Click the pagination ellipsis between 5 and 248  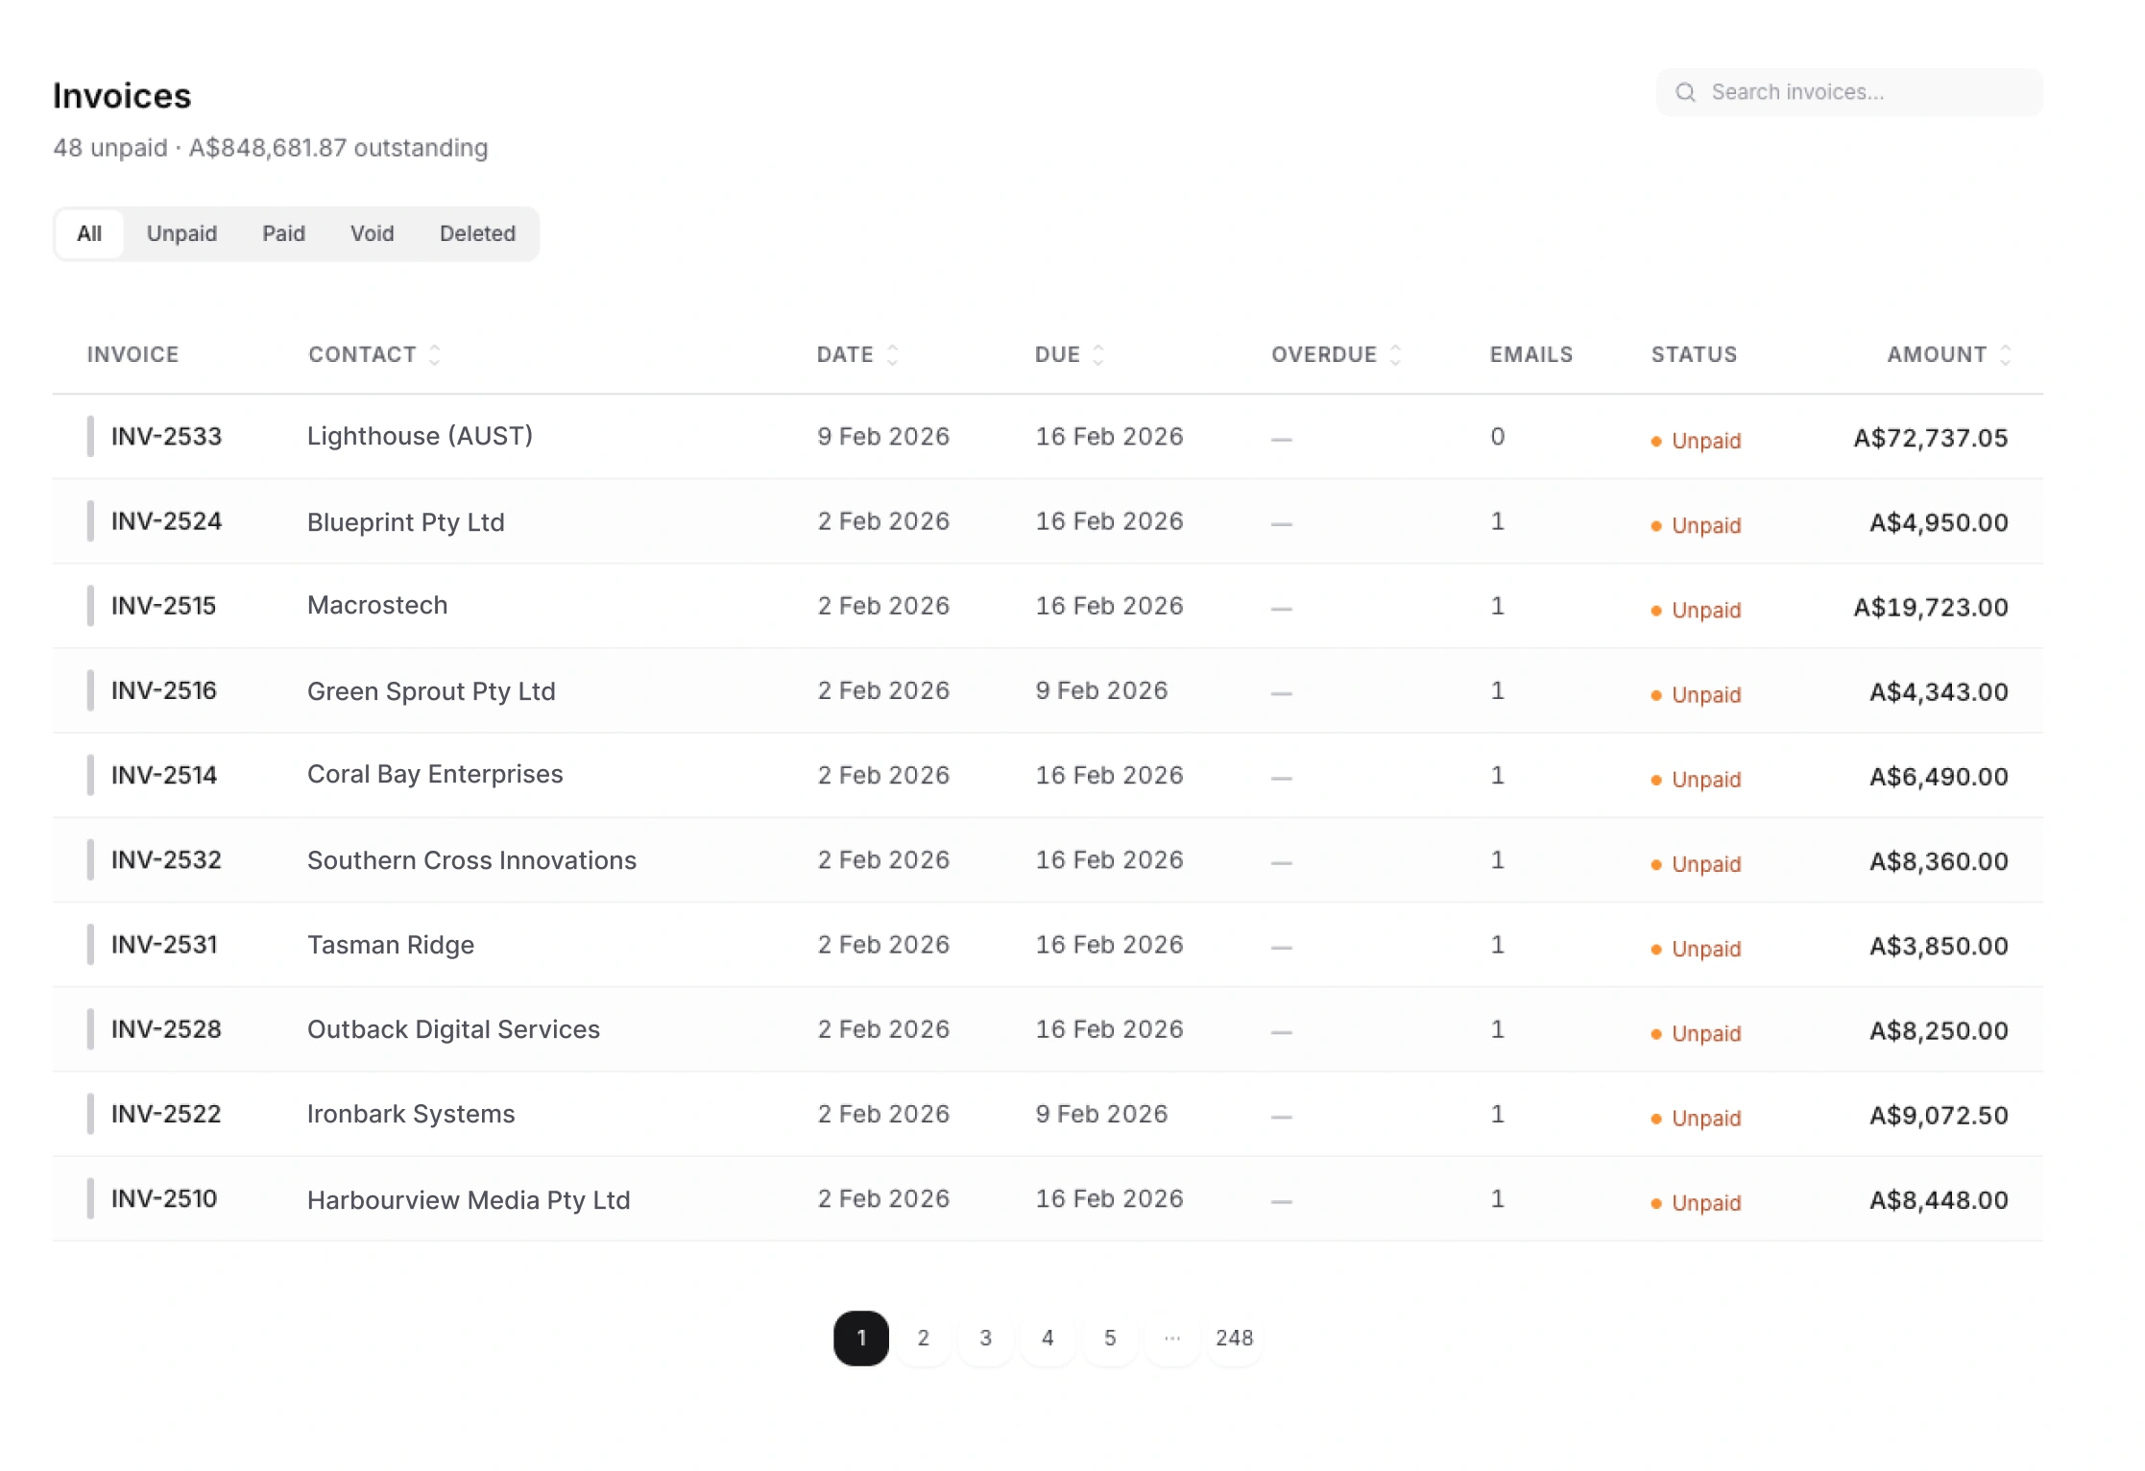1171,1338
